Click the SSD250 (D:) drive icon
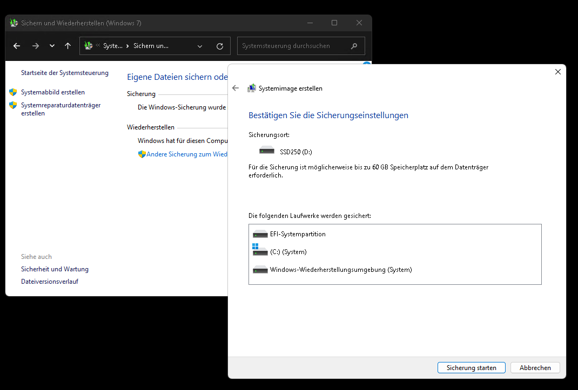 266,150
